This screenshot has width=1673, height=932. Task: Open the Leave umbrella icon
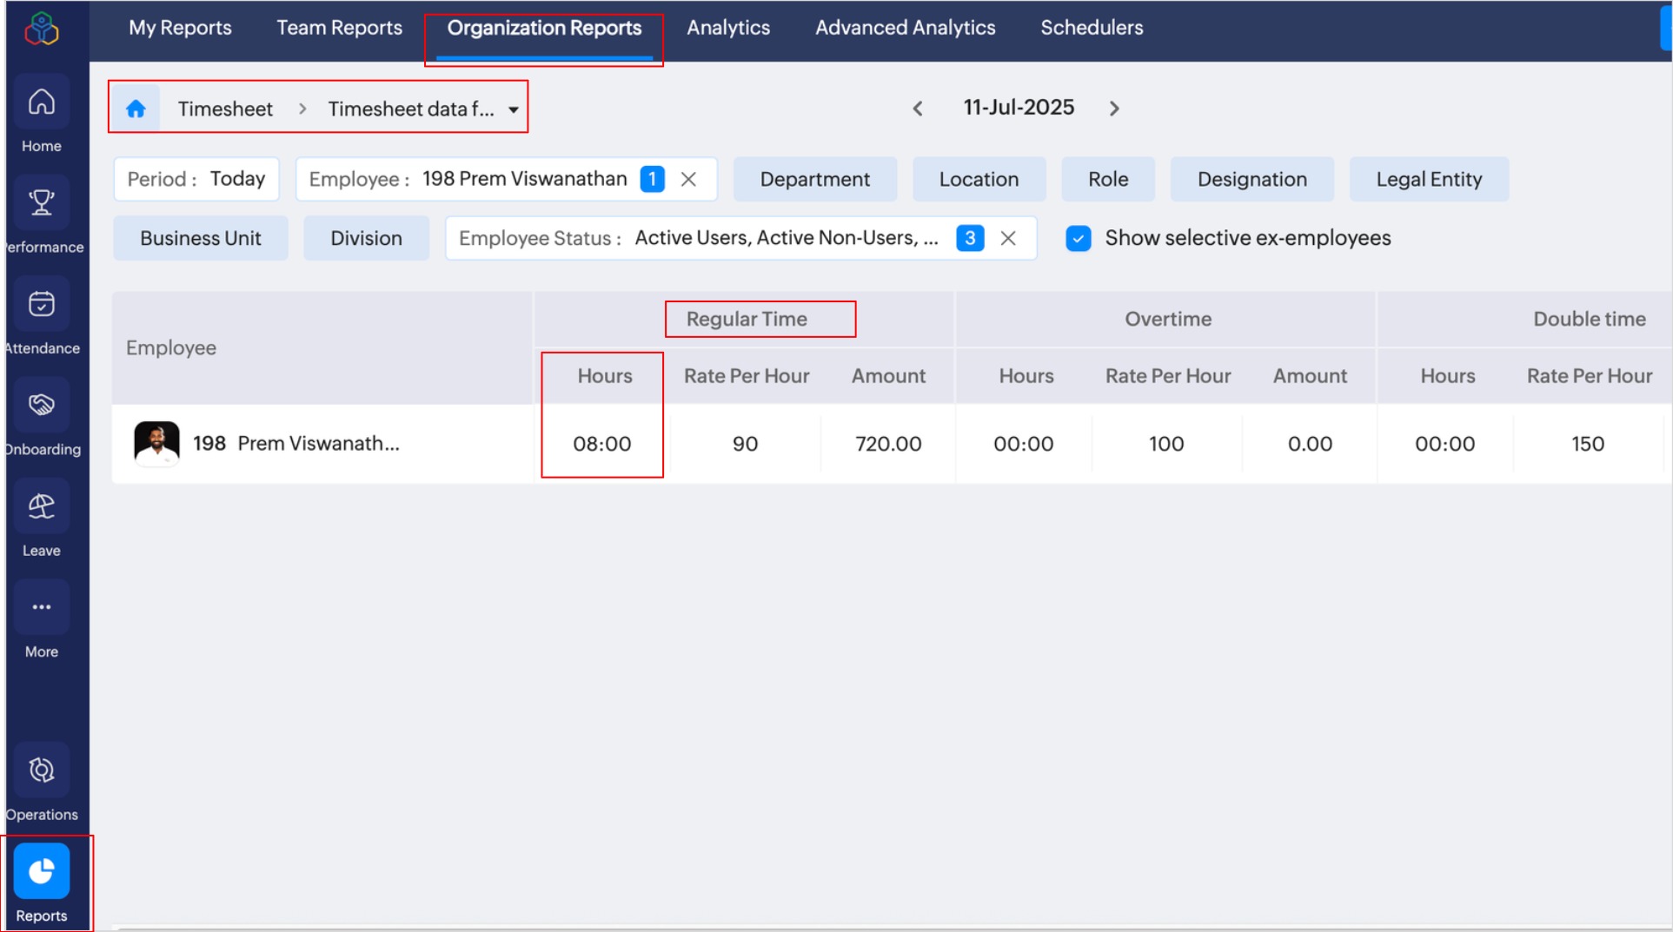click(41, 506)
